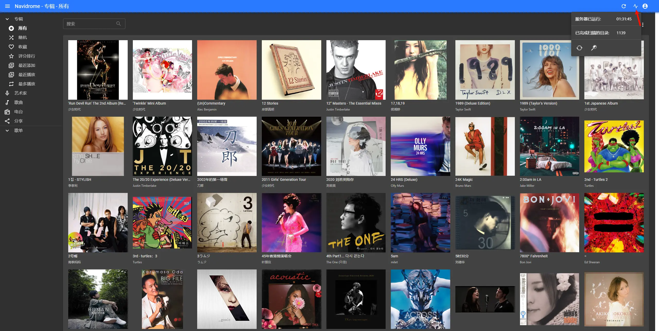659x331 pixels.
Task: Go to artist Alec Benjamin
Action: pyautogui.click(x=207, y=109)
